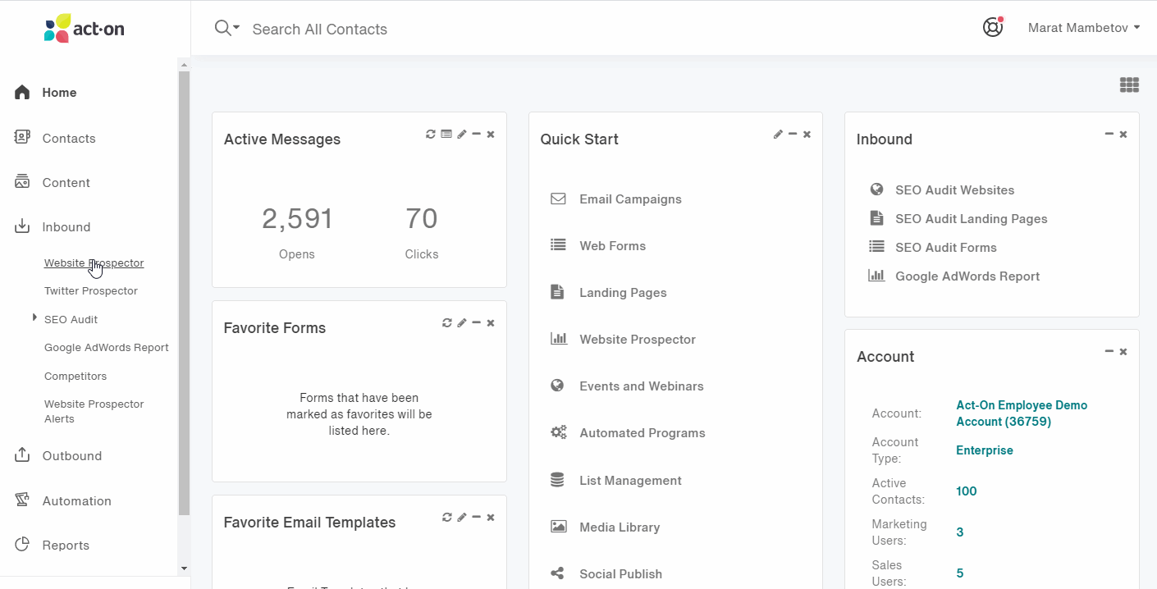
Task: Click the sidebar scrollbar up arrow
Action: click(x=184, y=65)
